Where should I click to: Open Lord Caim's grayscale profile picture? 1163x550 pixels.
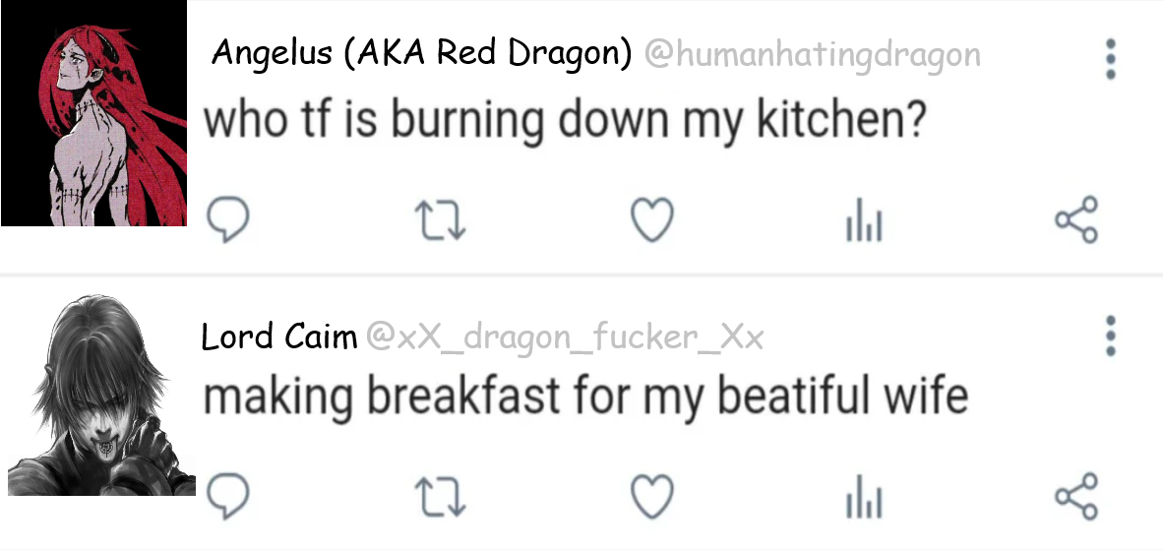coord(101,394)
